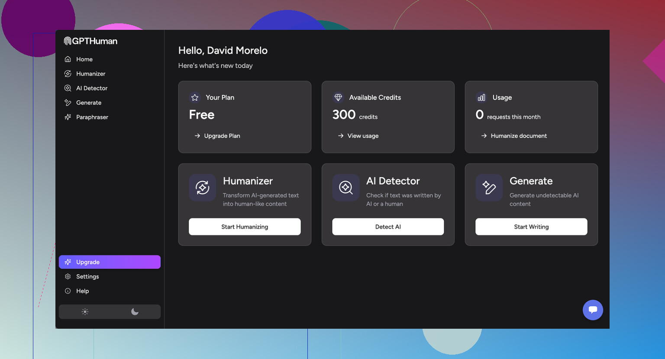Click the bar chart icon on Usage card
This screenshot has height=359, width=665.
[x=481, y=97]
